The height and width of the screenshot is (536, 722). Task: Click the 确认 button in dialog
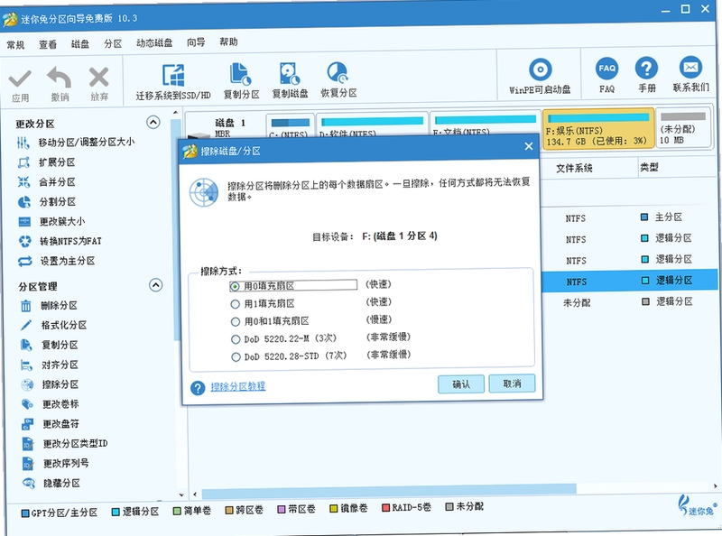point(461,384)
